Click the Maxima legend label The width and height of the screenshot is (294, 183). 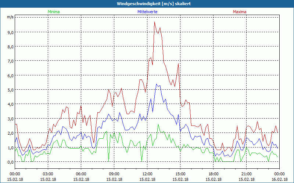[x=240, y=12]
